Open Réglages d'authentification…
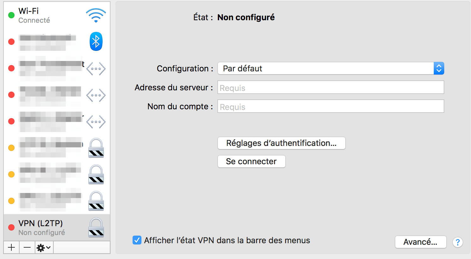The image size is (471, 259). pyautogui.click(x=281, y=143)
